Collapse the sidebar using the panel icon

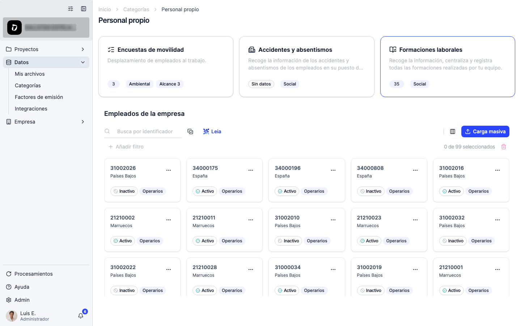(84, 9)
